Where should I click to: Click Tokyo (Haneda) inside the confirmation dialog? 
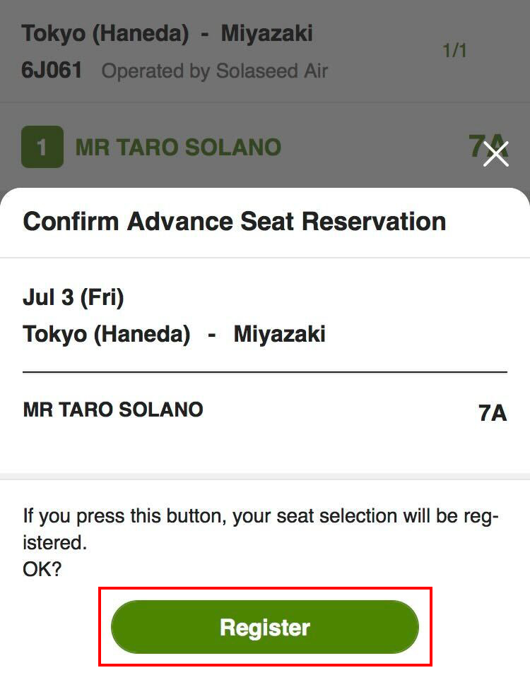coord(106,333)
